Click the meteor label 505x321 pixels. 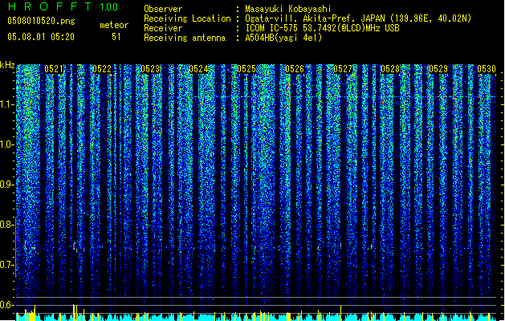114,25
